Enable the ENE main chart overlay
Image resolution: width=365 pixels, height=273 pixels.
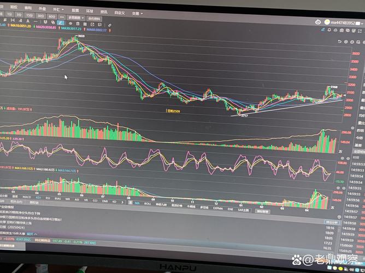coord(230,209)
